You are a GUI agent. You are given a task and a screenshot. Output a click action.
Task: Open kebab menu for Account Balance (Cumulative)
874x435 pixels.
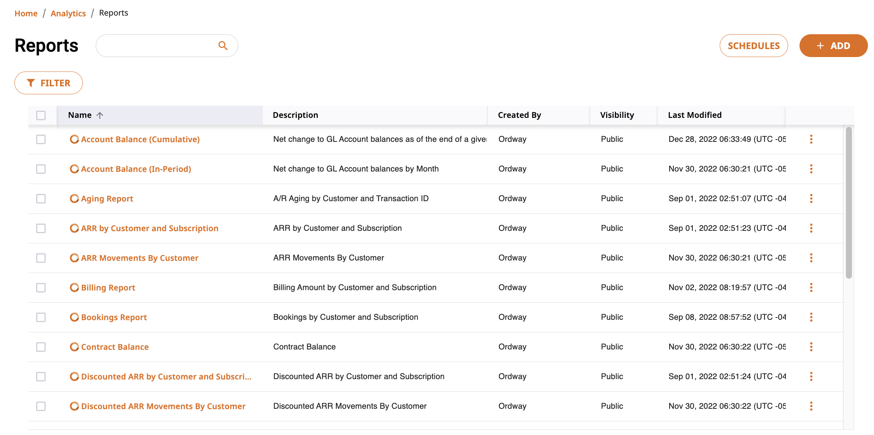811,139
